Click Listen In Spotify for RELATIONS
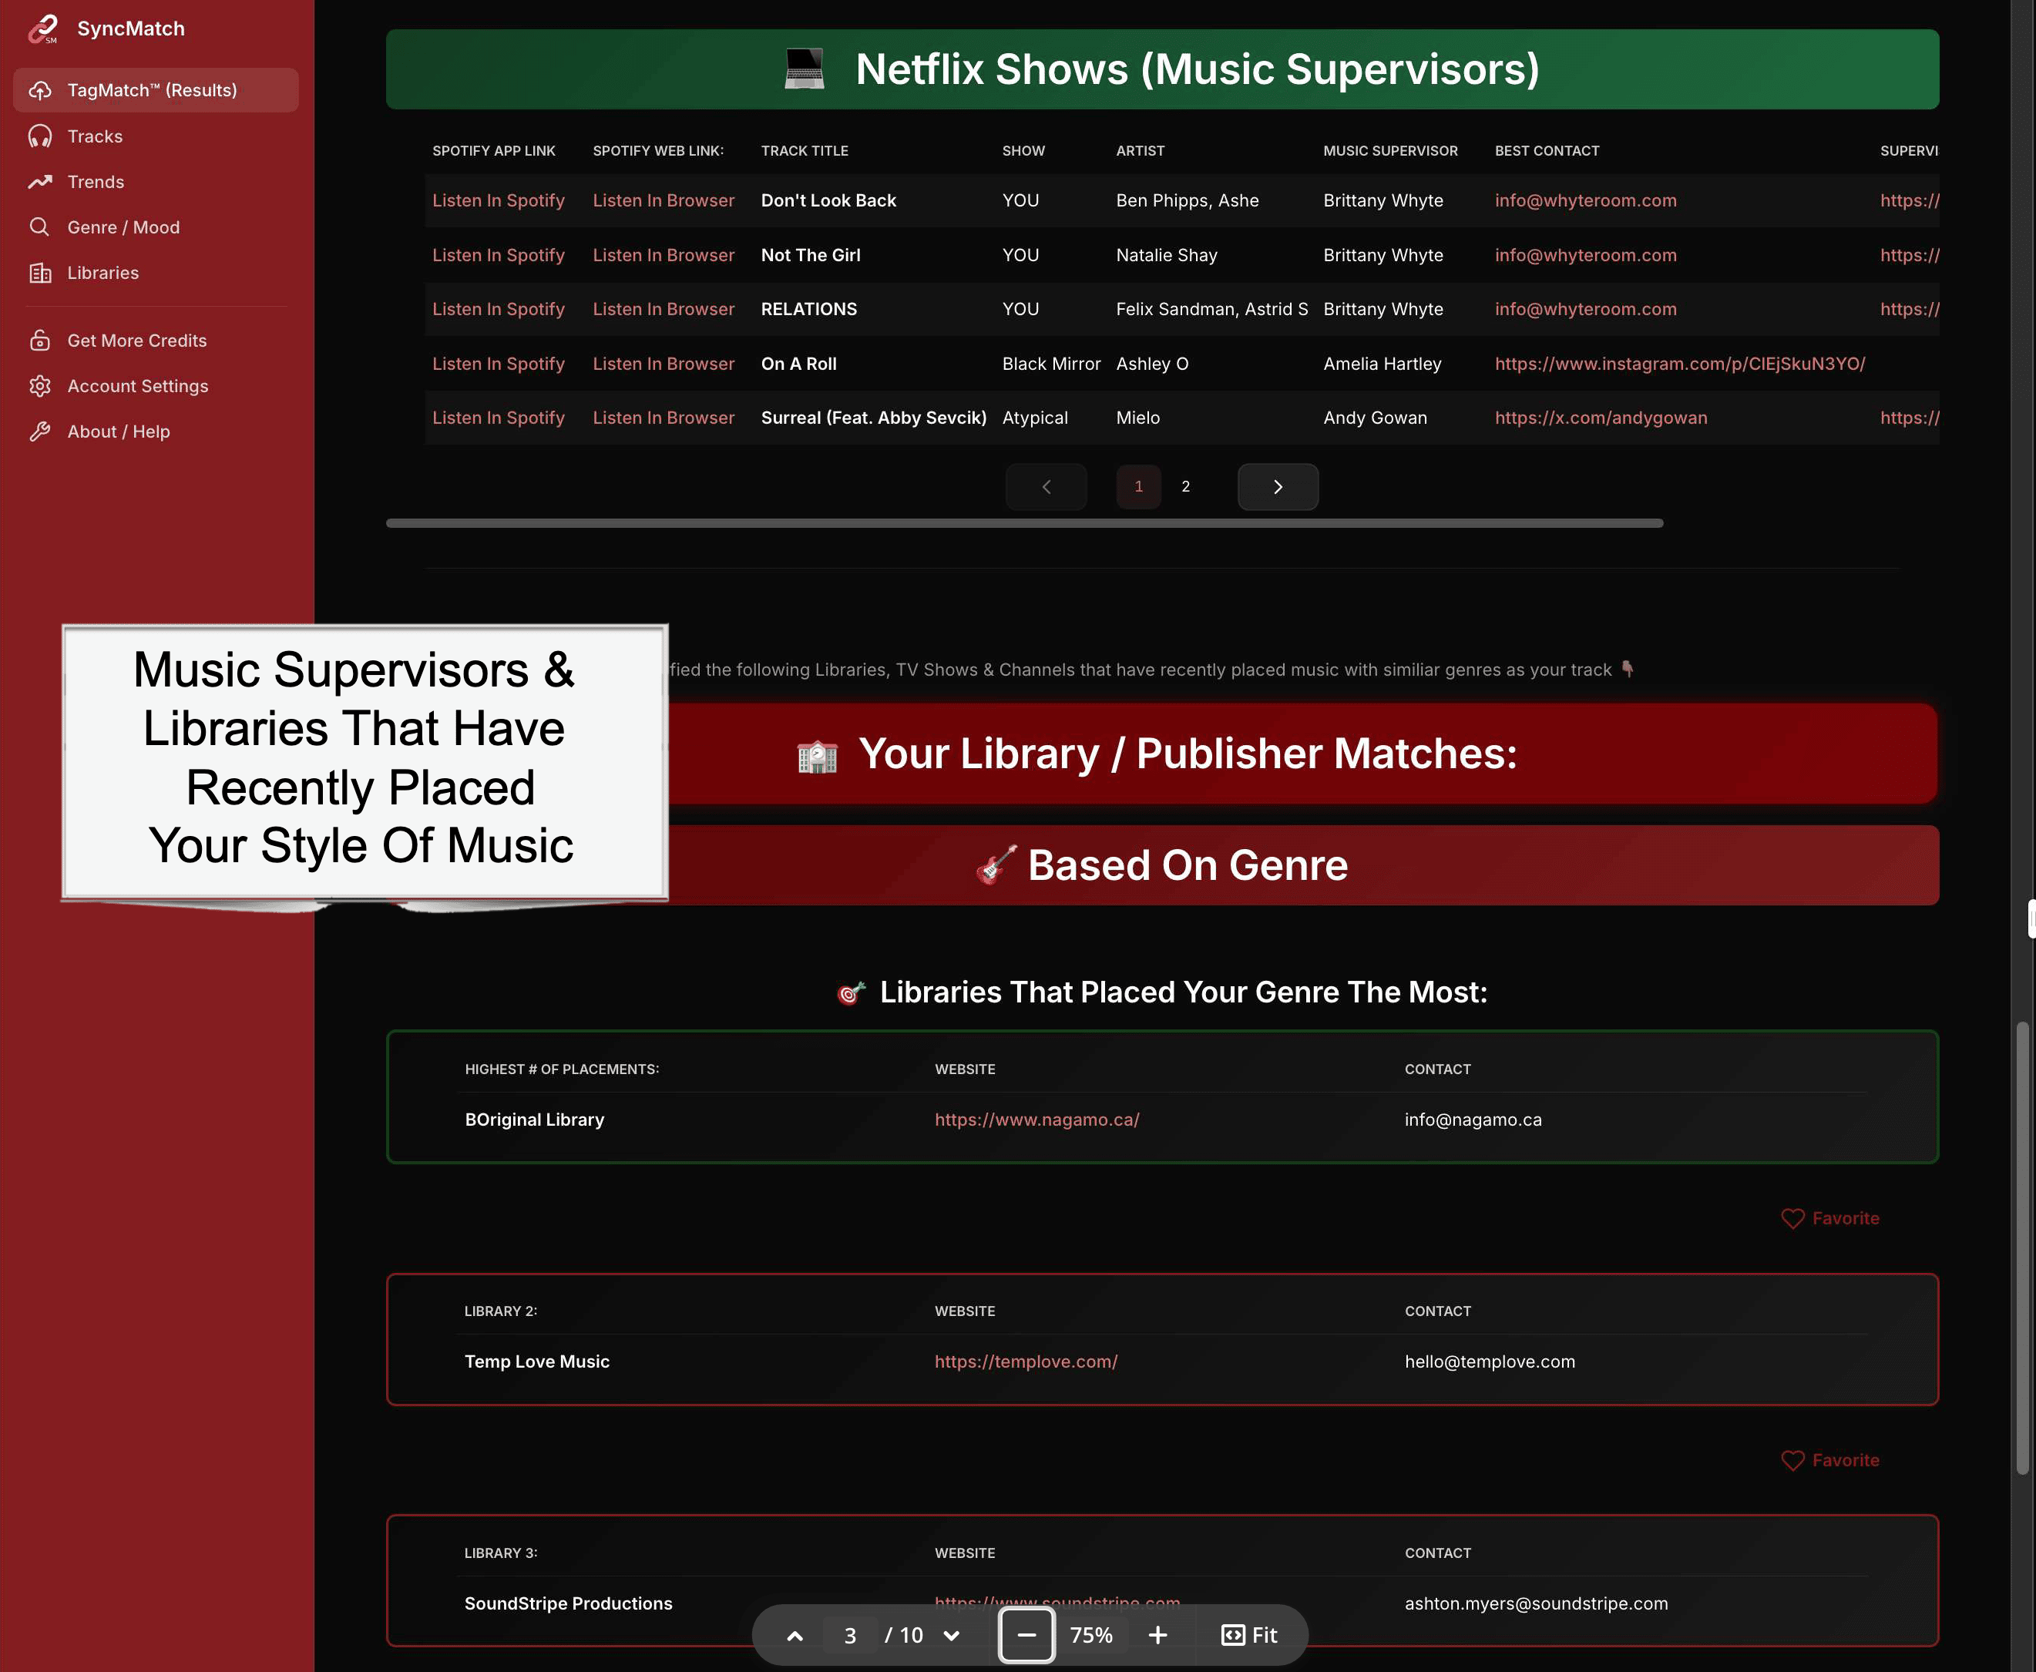 [498, 309]
